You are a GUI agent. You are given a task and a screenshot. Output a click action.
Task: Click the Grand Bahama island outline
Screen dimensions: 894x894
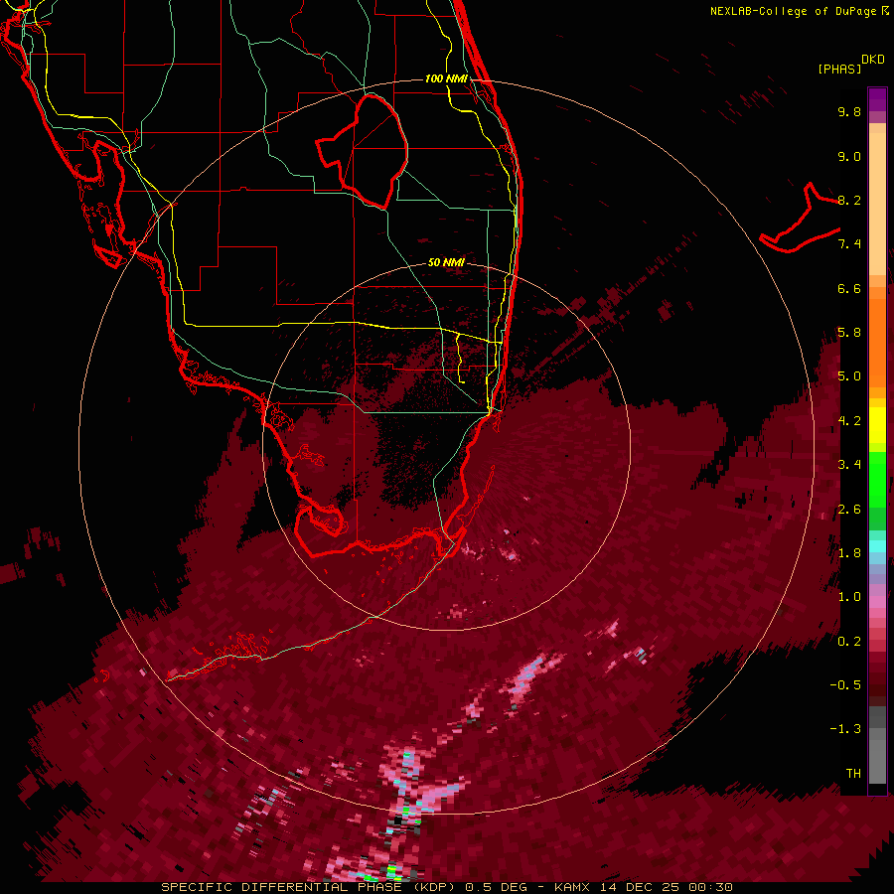[800, 218]
